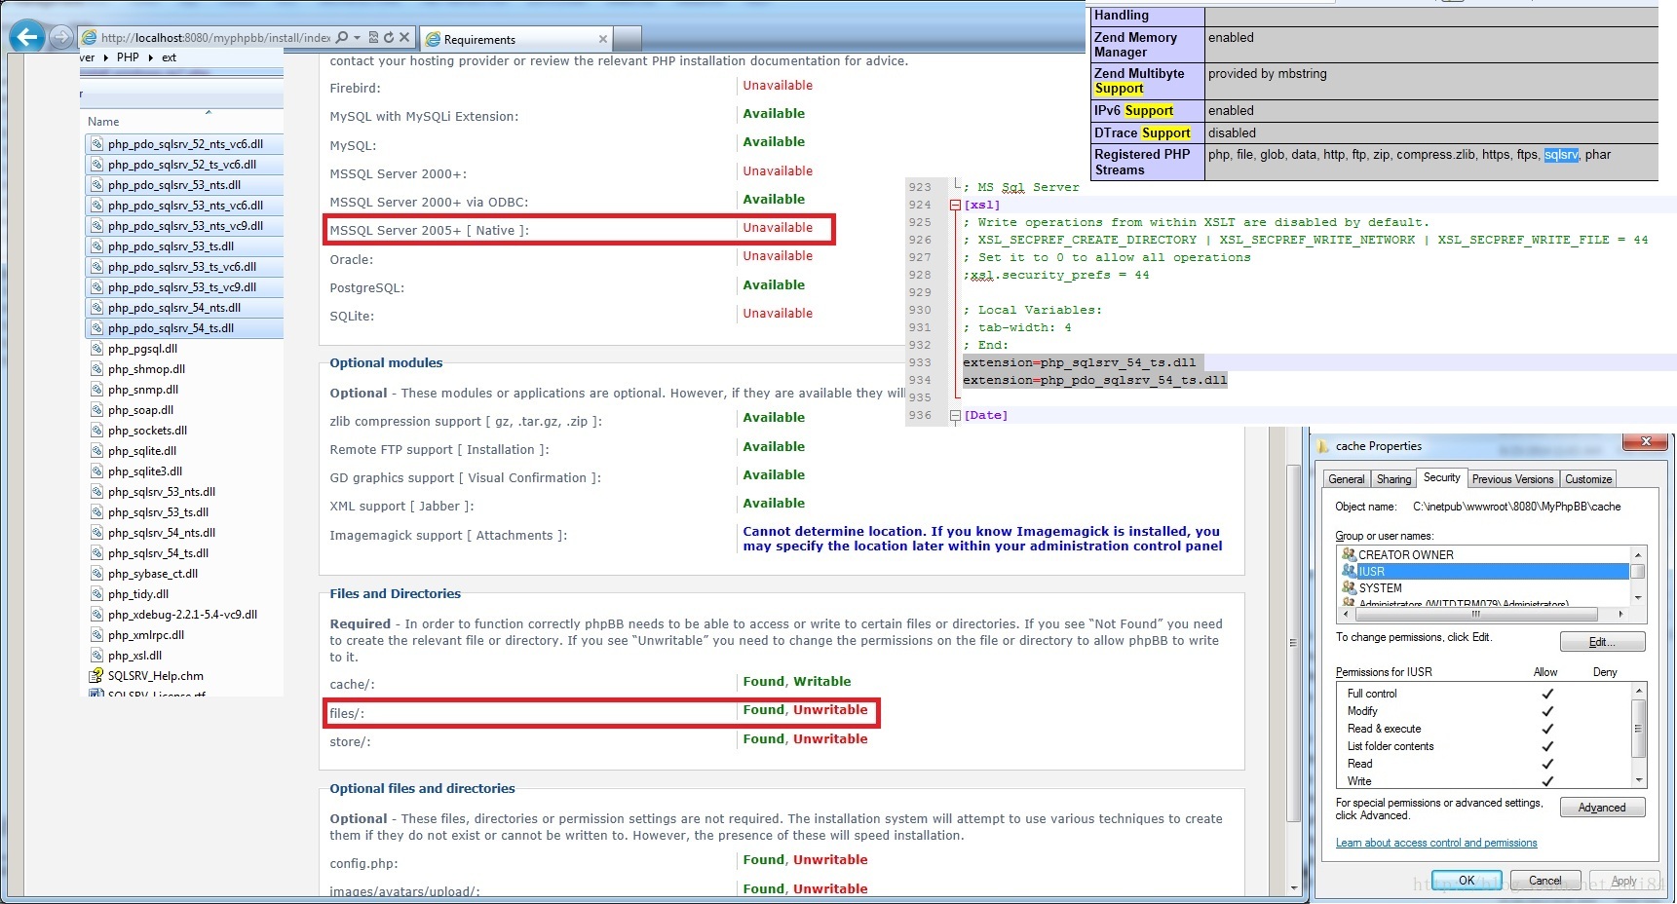Close the Requirements tab
Screen dimensions: 1677x904
click(x=603, y=40)
